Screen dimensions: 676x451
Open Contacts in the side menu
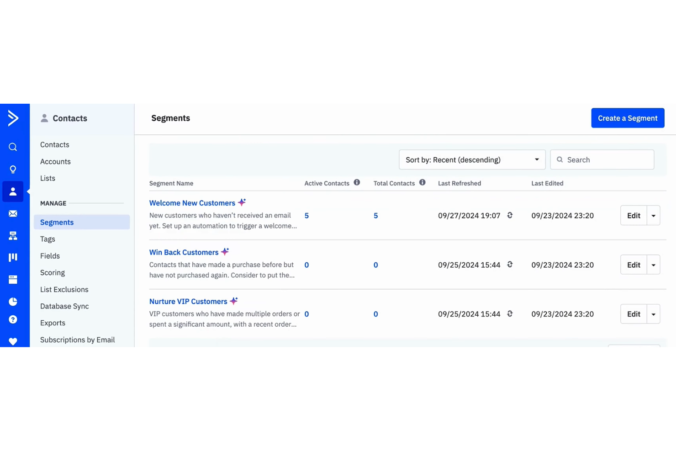pyautogui.click(x=55, y=144)
